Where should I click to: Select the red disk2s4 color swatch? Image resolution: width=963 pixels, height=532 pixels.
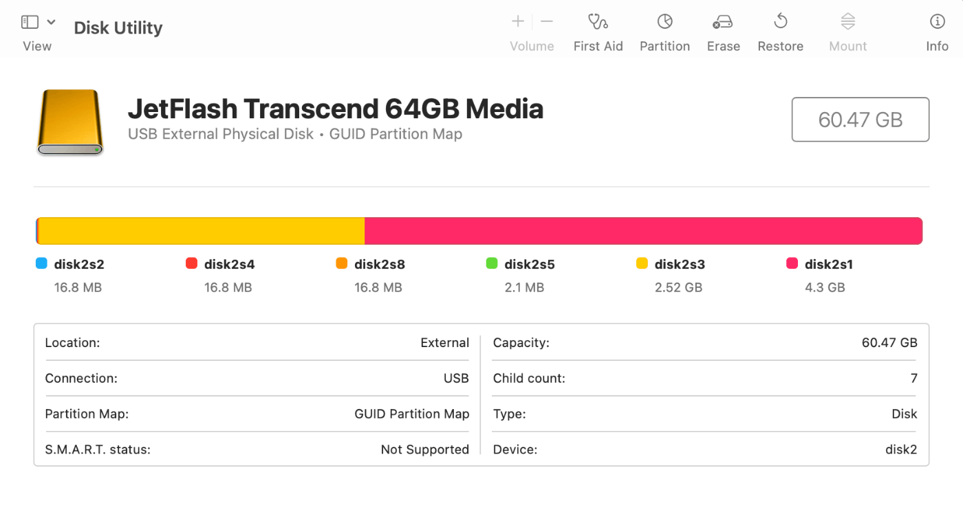pos(191,263)
